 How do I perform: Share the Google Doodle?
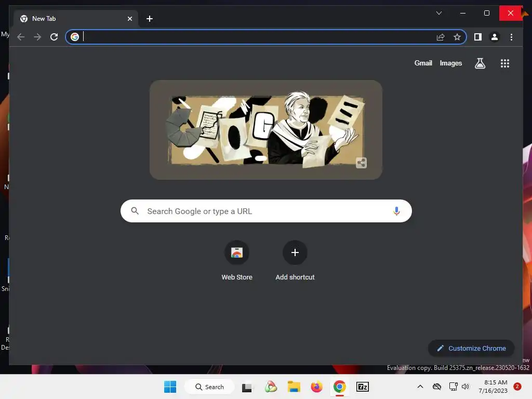click(x=362, y=163)
